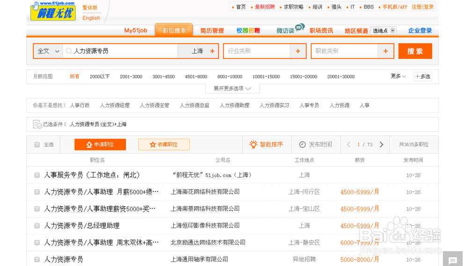Click the 51job logo
Screen dimensions: 468x266
(x=53, y=11)
